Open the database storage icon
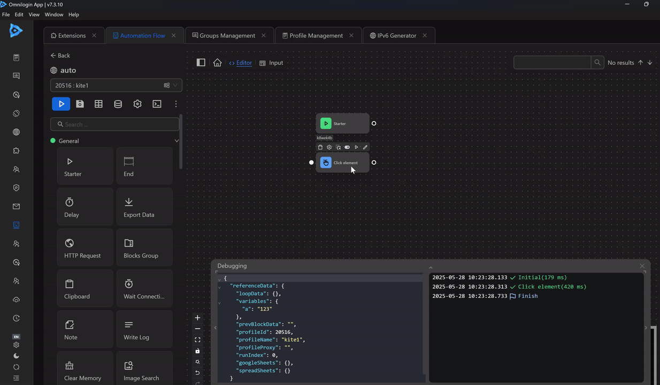 click(118, 104)
